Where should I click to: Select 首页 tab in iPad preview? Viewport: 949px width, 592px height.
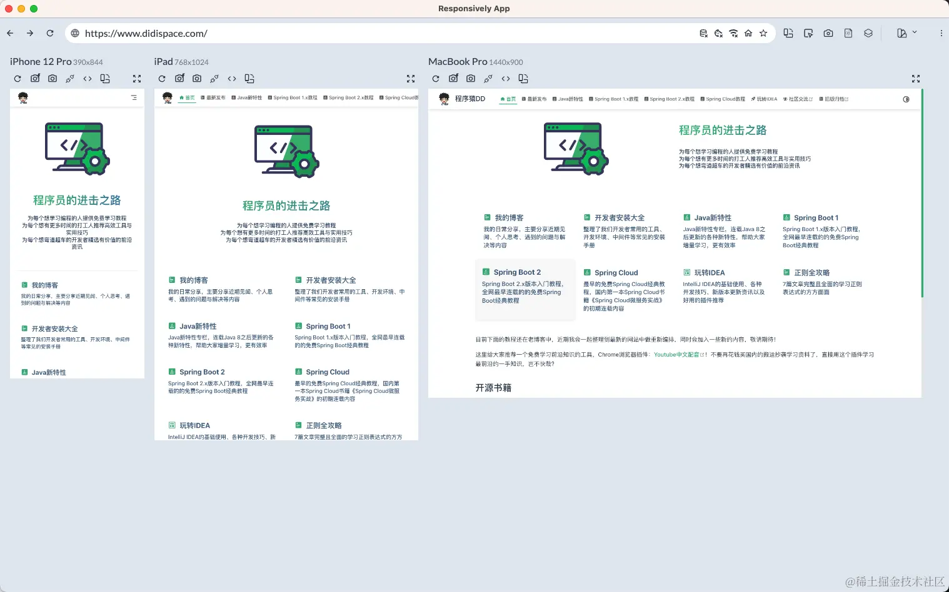[187, 98]
